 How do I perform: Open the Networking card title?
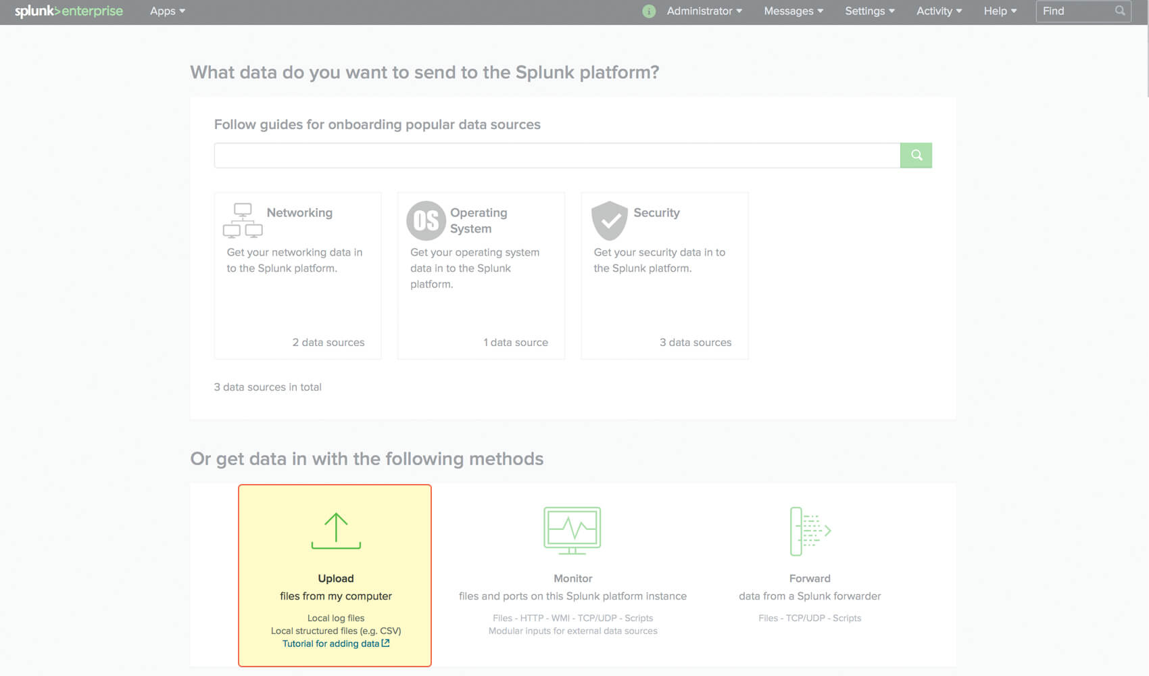coord(299,212)
